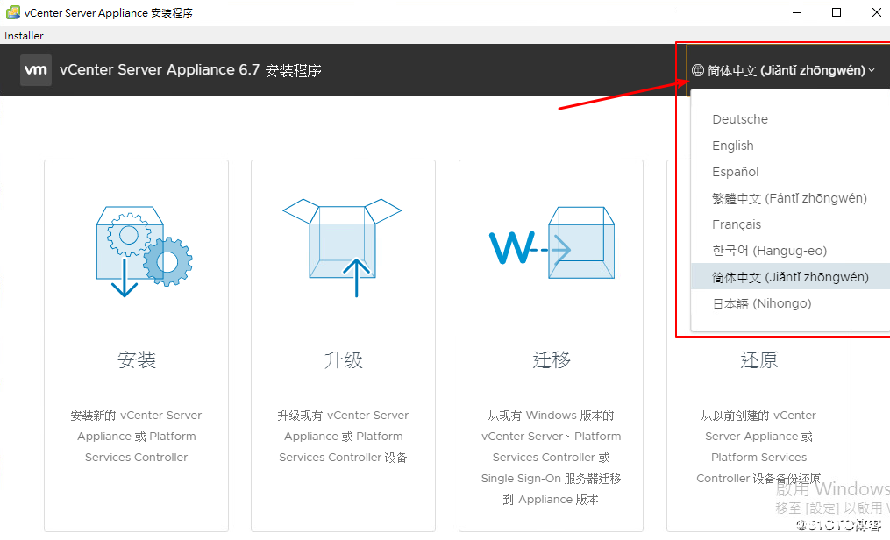Select Deutsche from the language list

click(740, 118)
